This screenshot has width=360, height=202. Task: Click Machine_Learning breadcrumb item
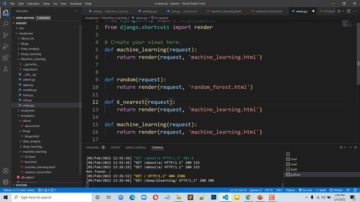[115, 17]
